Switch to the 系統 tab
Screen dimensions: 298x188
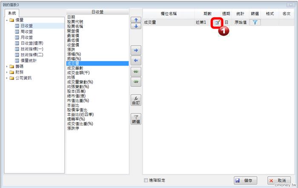(x=12, y=13)
